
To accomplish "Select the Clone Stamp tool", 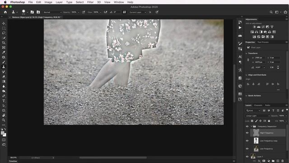I will coord(4,67).
